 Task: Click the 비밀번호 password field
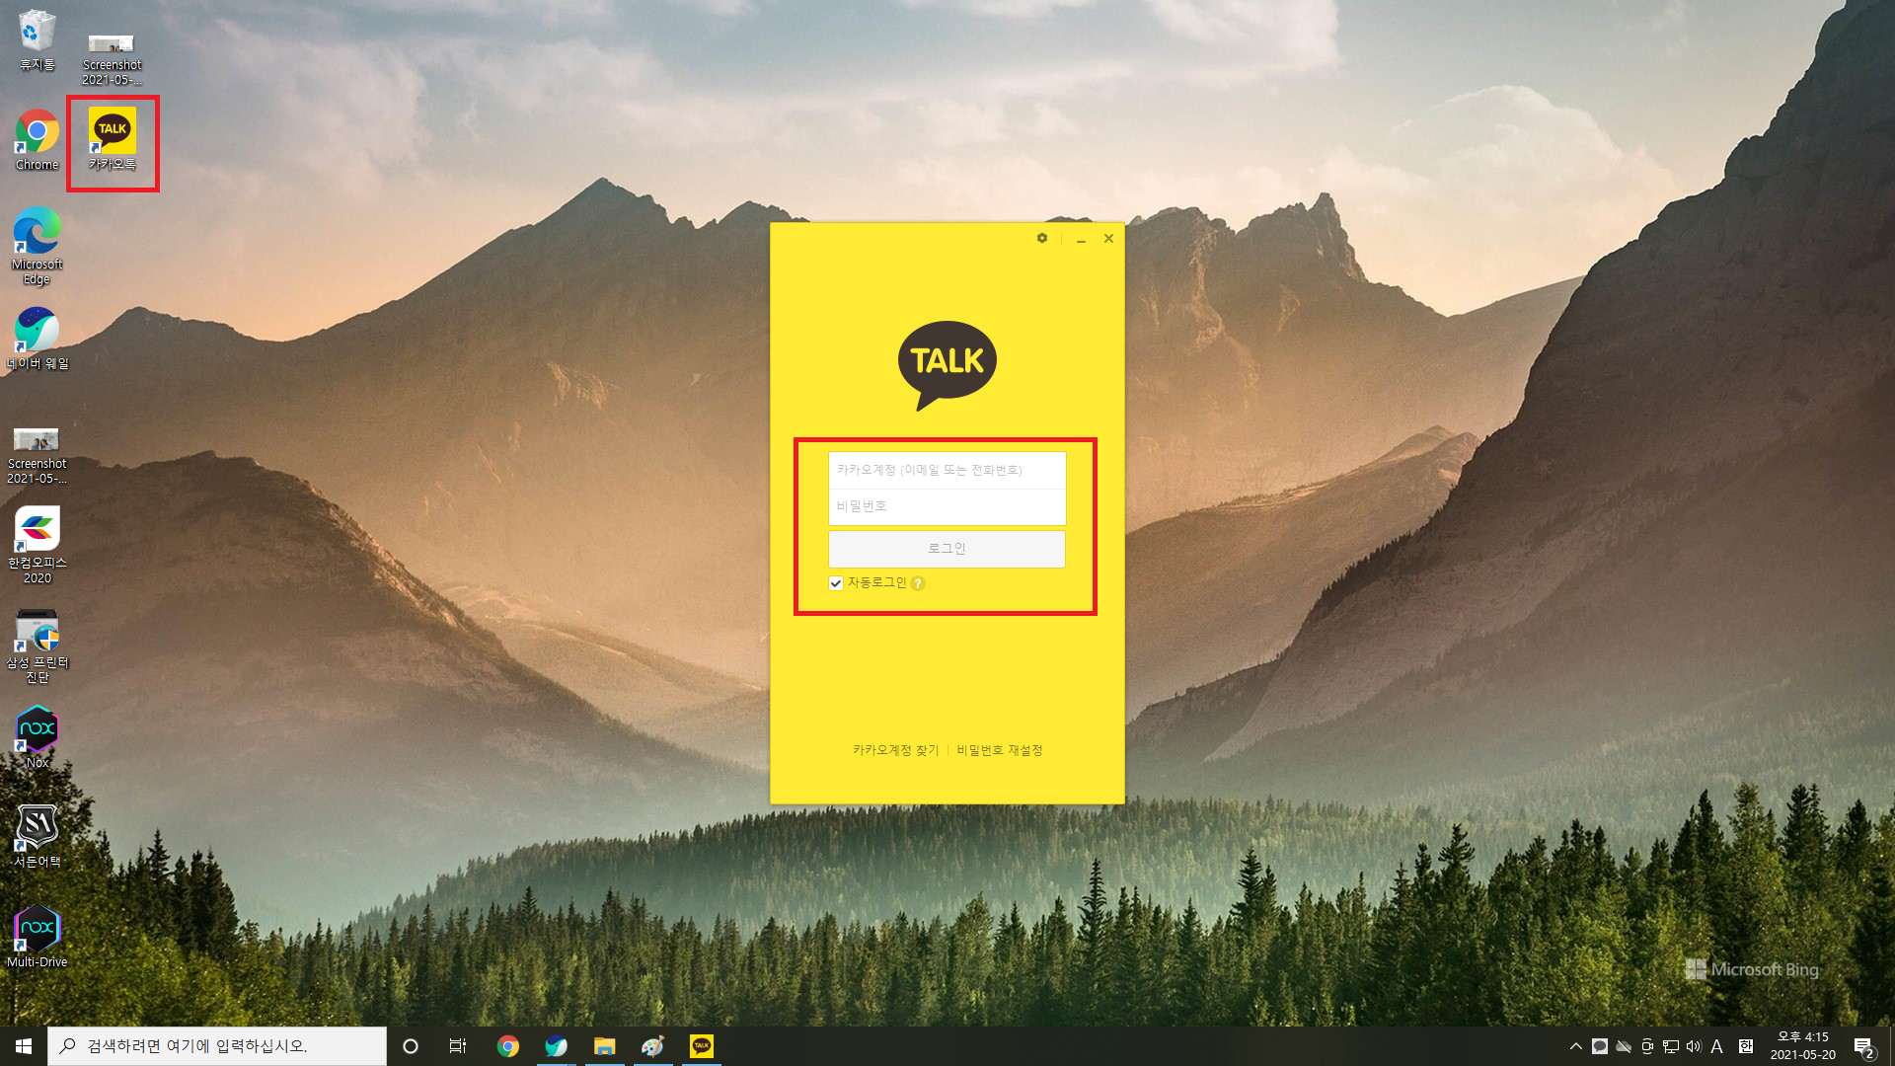(947, 506)
